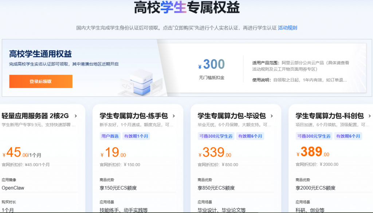Open the 学生专属算力包-练手包 title
The height and width of the screenshot is (213, 373).
pos(134,116)
